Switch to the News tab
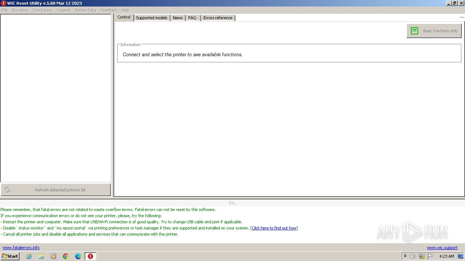 [x=178, y=18]
